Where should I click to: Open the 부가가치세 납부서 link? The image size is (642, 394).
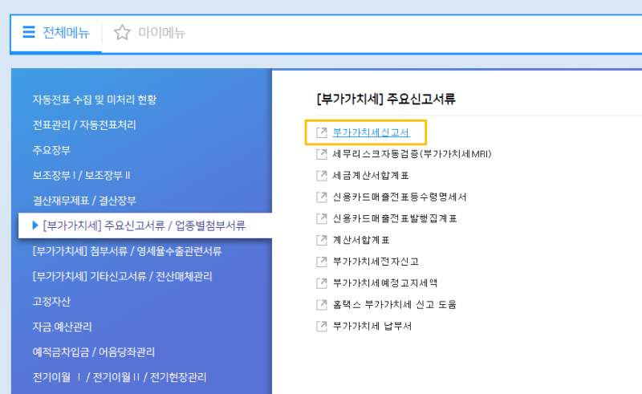pyautogui.click(x=372, y=326)
